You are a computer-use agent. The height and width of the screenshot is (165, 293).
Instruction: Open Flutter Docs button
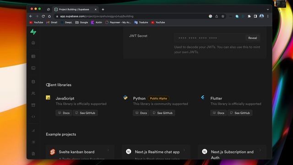coord(218,113)
